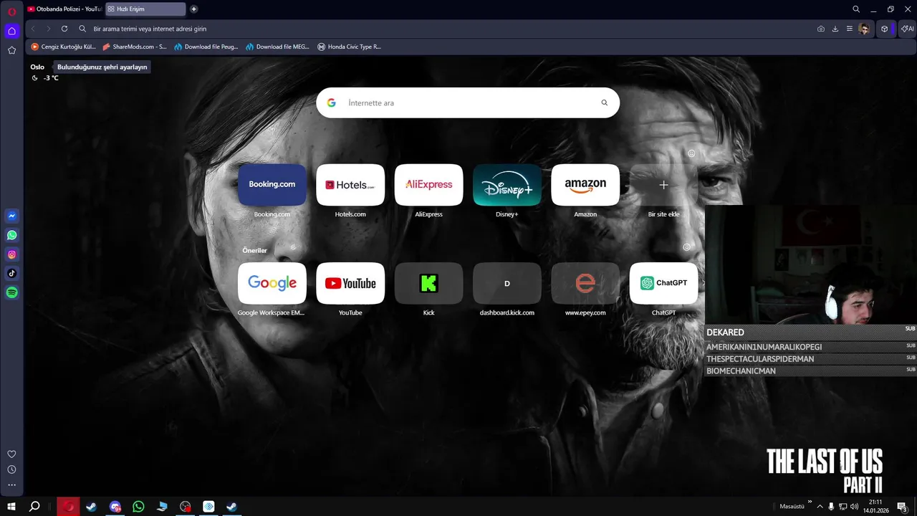
Task: Open Honda Civic Type R bookmark
Action: click(x=350, y=47)
